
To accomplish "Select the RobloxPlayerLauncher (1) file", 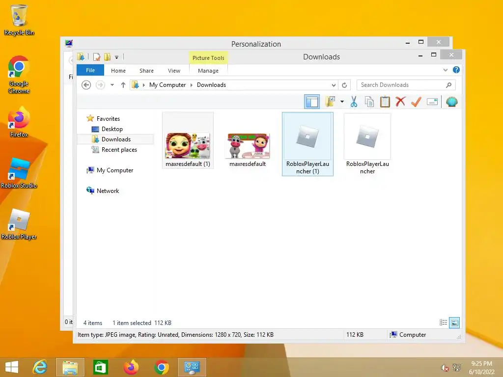I will [x=307, y=144].
